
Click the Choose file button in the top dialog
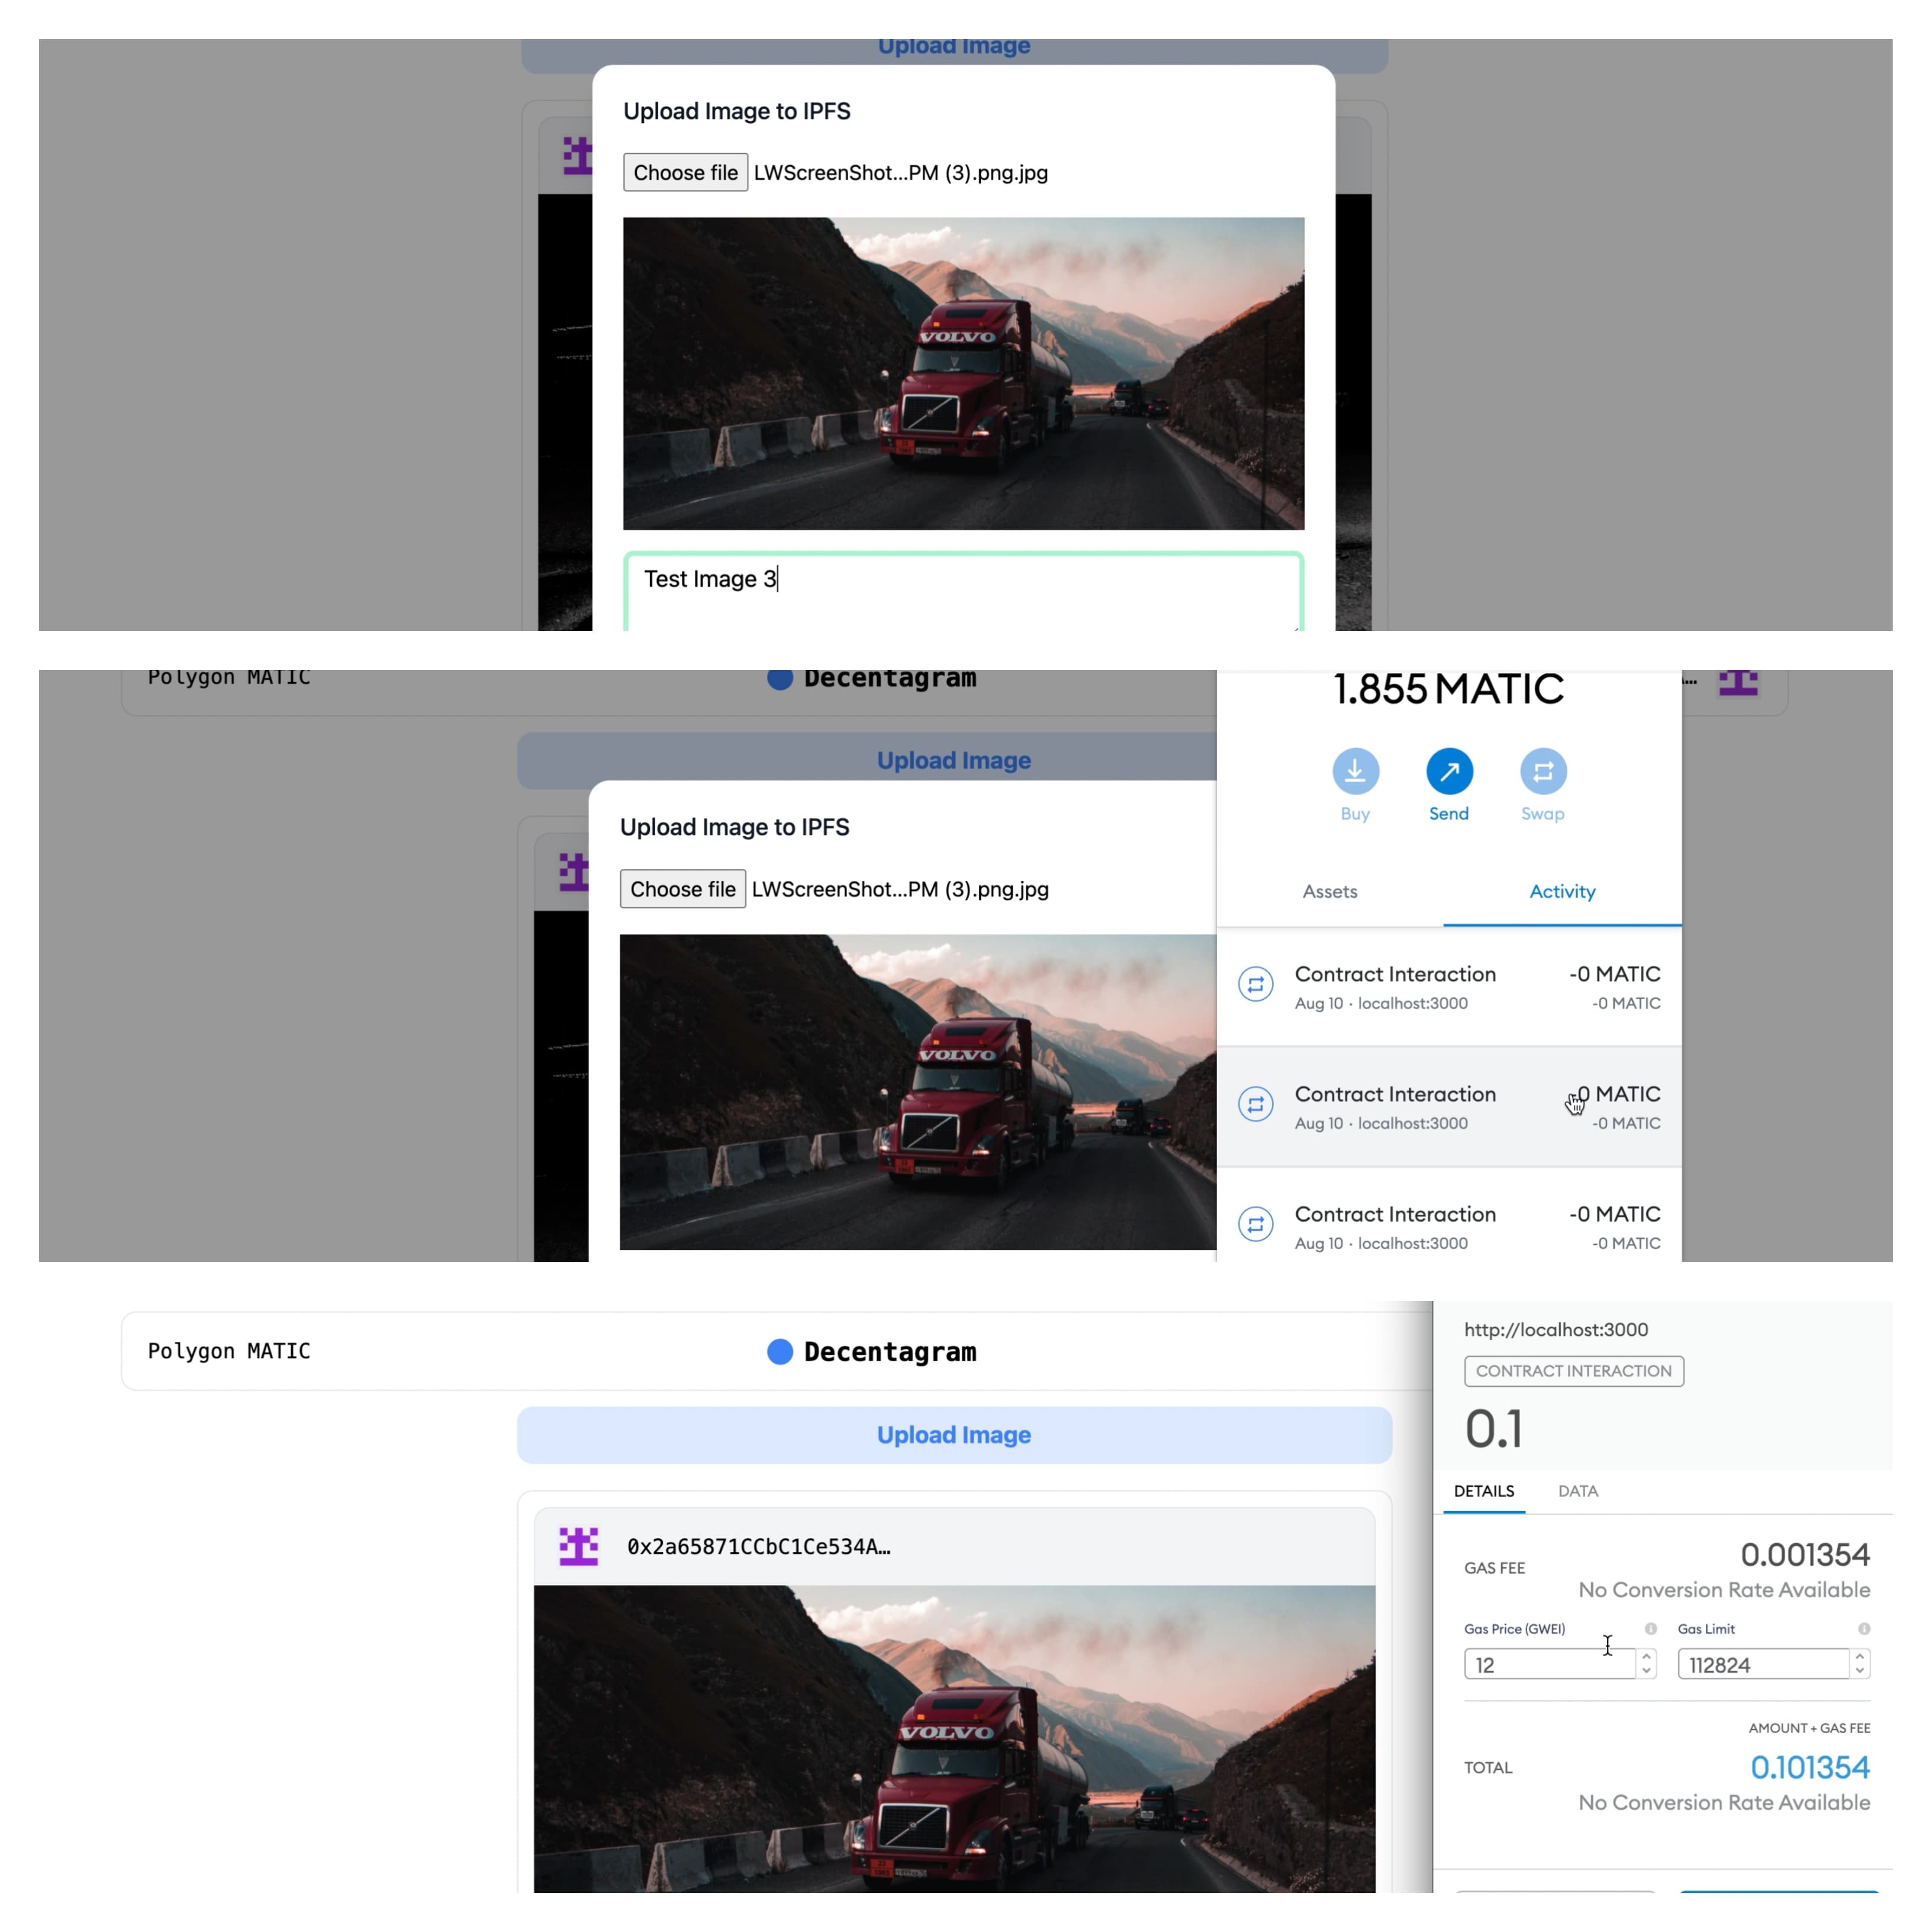(685, 172)
